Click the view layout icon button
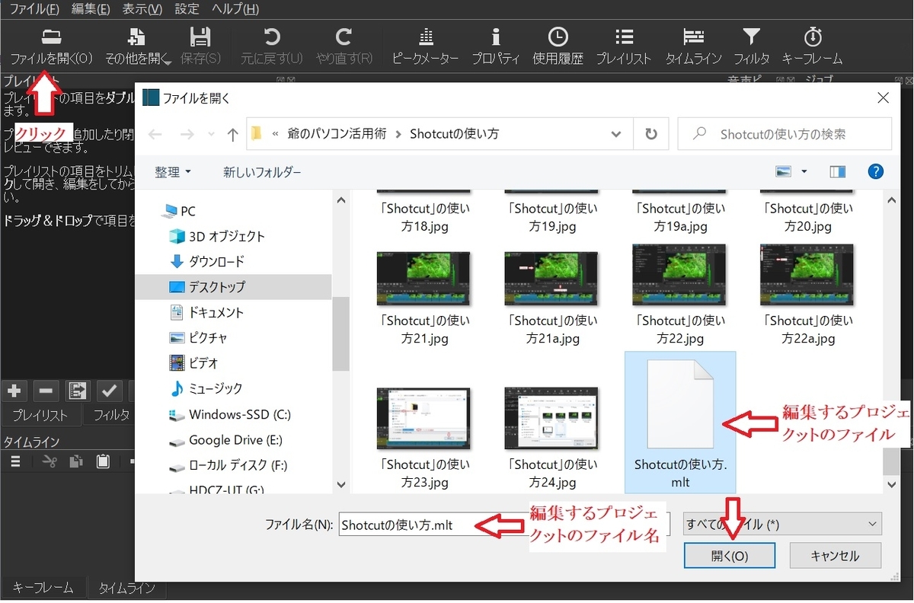The width and height of the screenshot is (914, 603). 784,172
